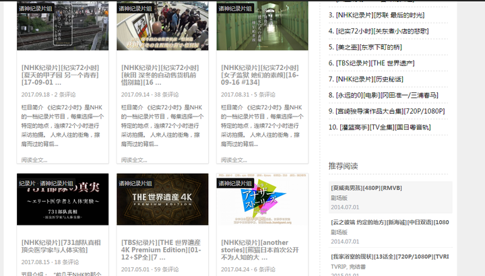This screenshot has height=276, width=485.
Task: Click 诸神纪录片组 tag on THE 世界遗产 4K thumbnail
Action: [x=135, y=183]
